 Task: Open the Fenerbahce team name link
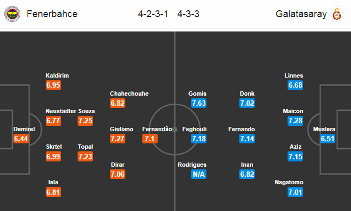tap(52, 14)
